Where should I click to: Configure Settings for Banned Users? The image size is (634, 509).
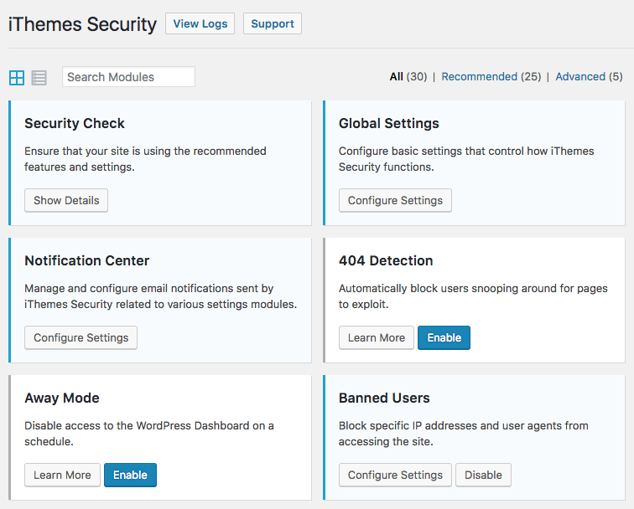[395, 475]
